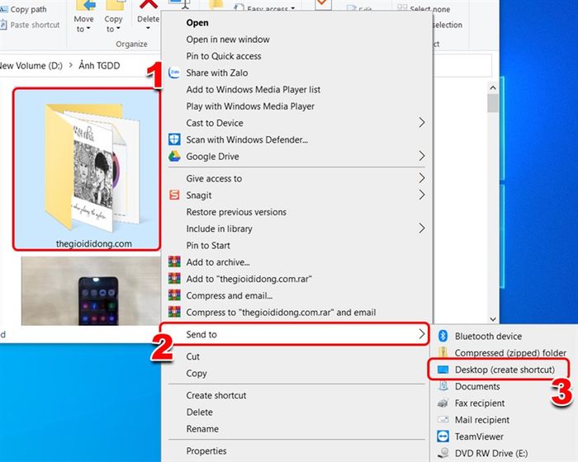Click New Volume (D:) in address bar
578x462 pixels.
[x=31, y=65]
